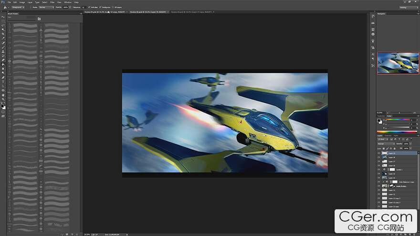Select the Rectangular Marquee tool
The width and height of the screenshot is (420, 236).
(x=3, y=21)
